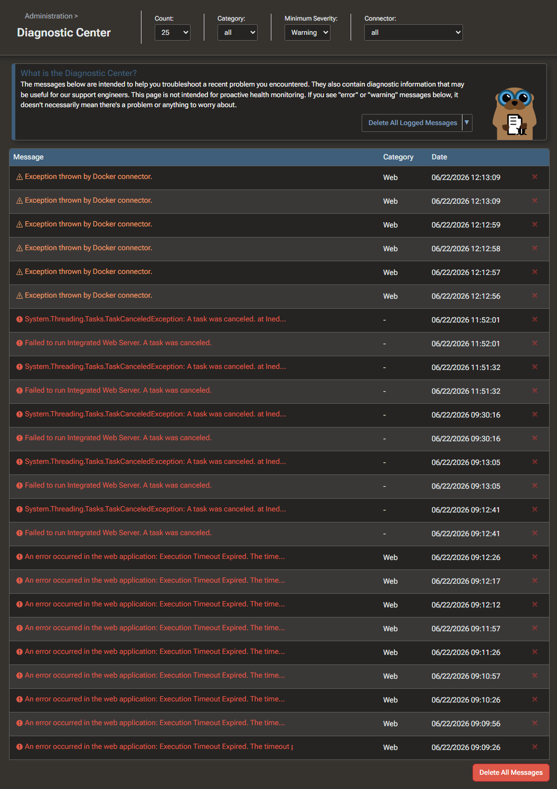Delete the Execution Timeout entry from 09:12:26
Viewport: 557px width, 789px height.
point(535,557)
